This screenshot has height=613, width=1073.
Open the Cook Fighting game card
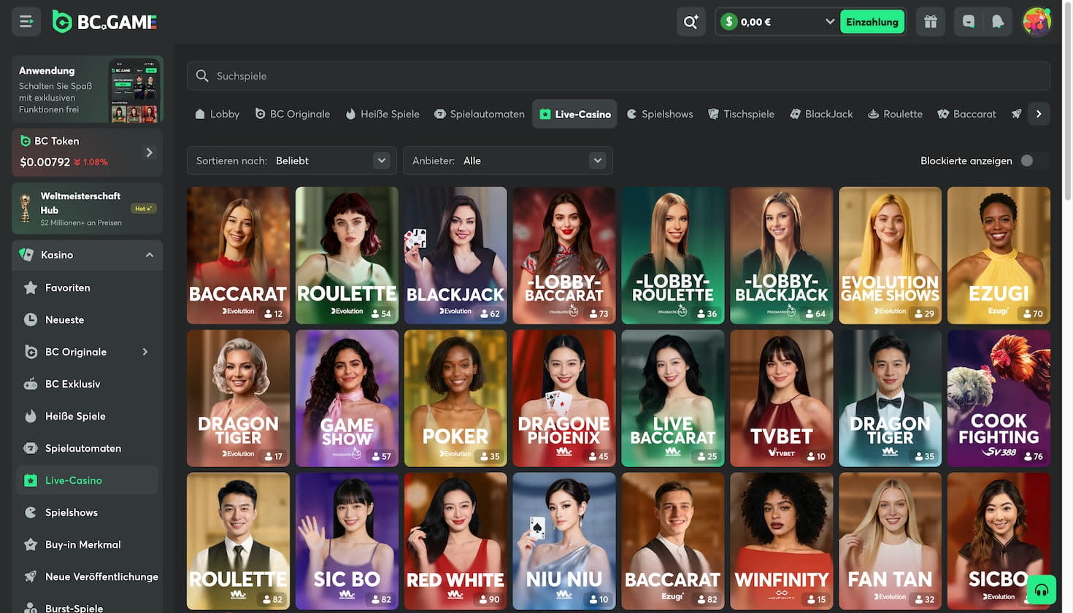coord(999,398)
